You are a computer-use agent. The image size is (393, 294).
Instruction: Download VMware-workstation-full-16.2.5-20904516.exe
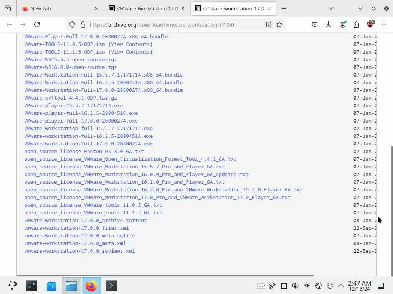pyautogui.click(x=89, y=136)
